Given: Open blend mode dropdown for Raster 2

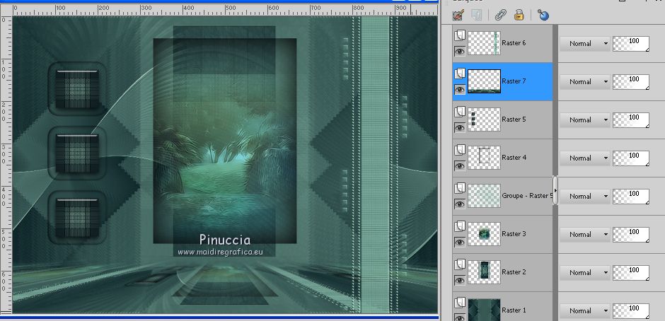Looking at the screenshot, I should coord(585,272).
